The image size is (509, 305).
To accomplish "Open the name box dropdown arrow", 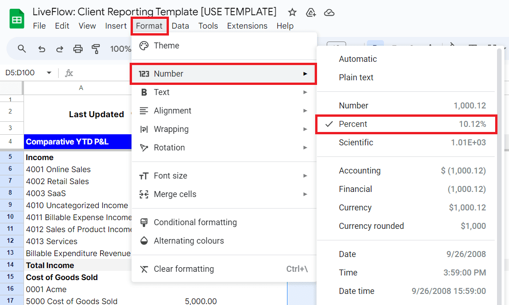I will click(x=49, y=73).
